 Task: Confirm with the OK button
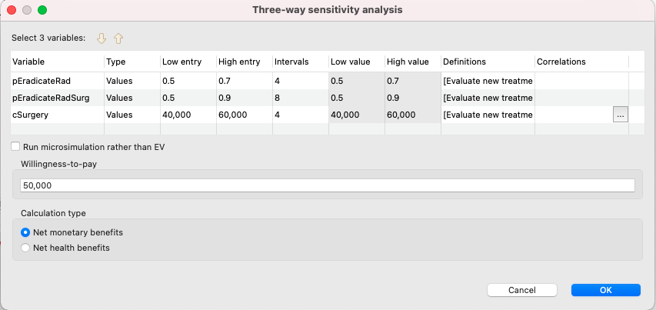click(606, 290)
